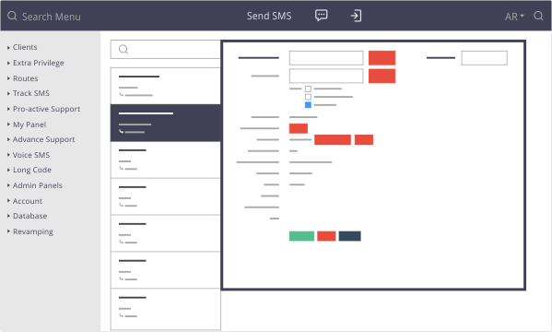Toggle the checked blue checkbox
Viewport: 552px width, 332px height.
point(308,105)
